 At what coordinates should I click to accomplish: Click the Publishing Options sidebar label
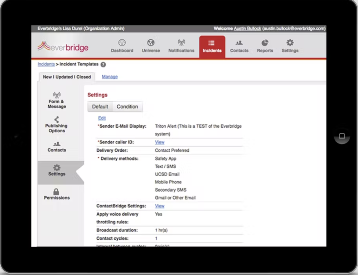click(x=57, y=128)
